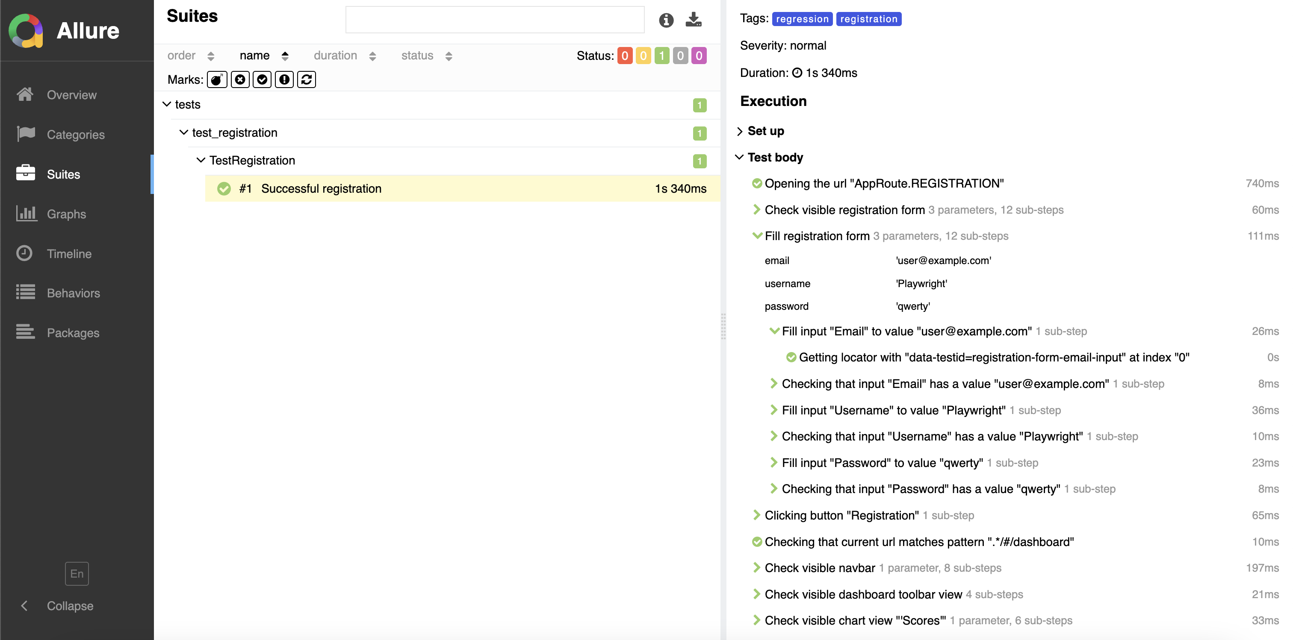Sort tests by status

point(427,56)
